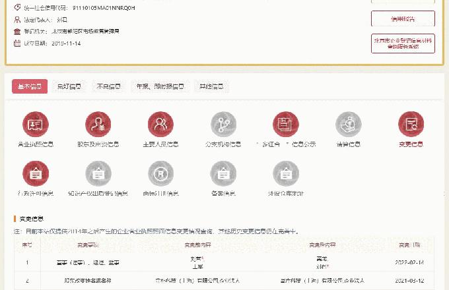Click the 备案信息 icon
Image resolution: width=449 pixels, height=290 pixels.
point(223,174)
